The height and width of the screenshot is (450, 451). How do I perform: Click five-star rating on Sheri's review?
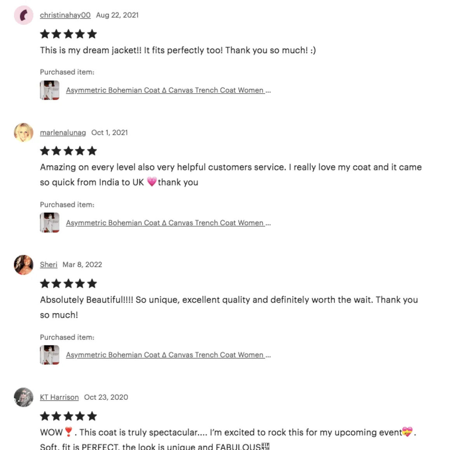pyautogui.click(x=68, y=284)
